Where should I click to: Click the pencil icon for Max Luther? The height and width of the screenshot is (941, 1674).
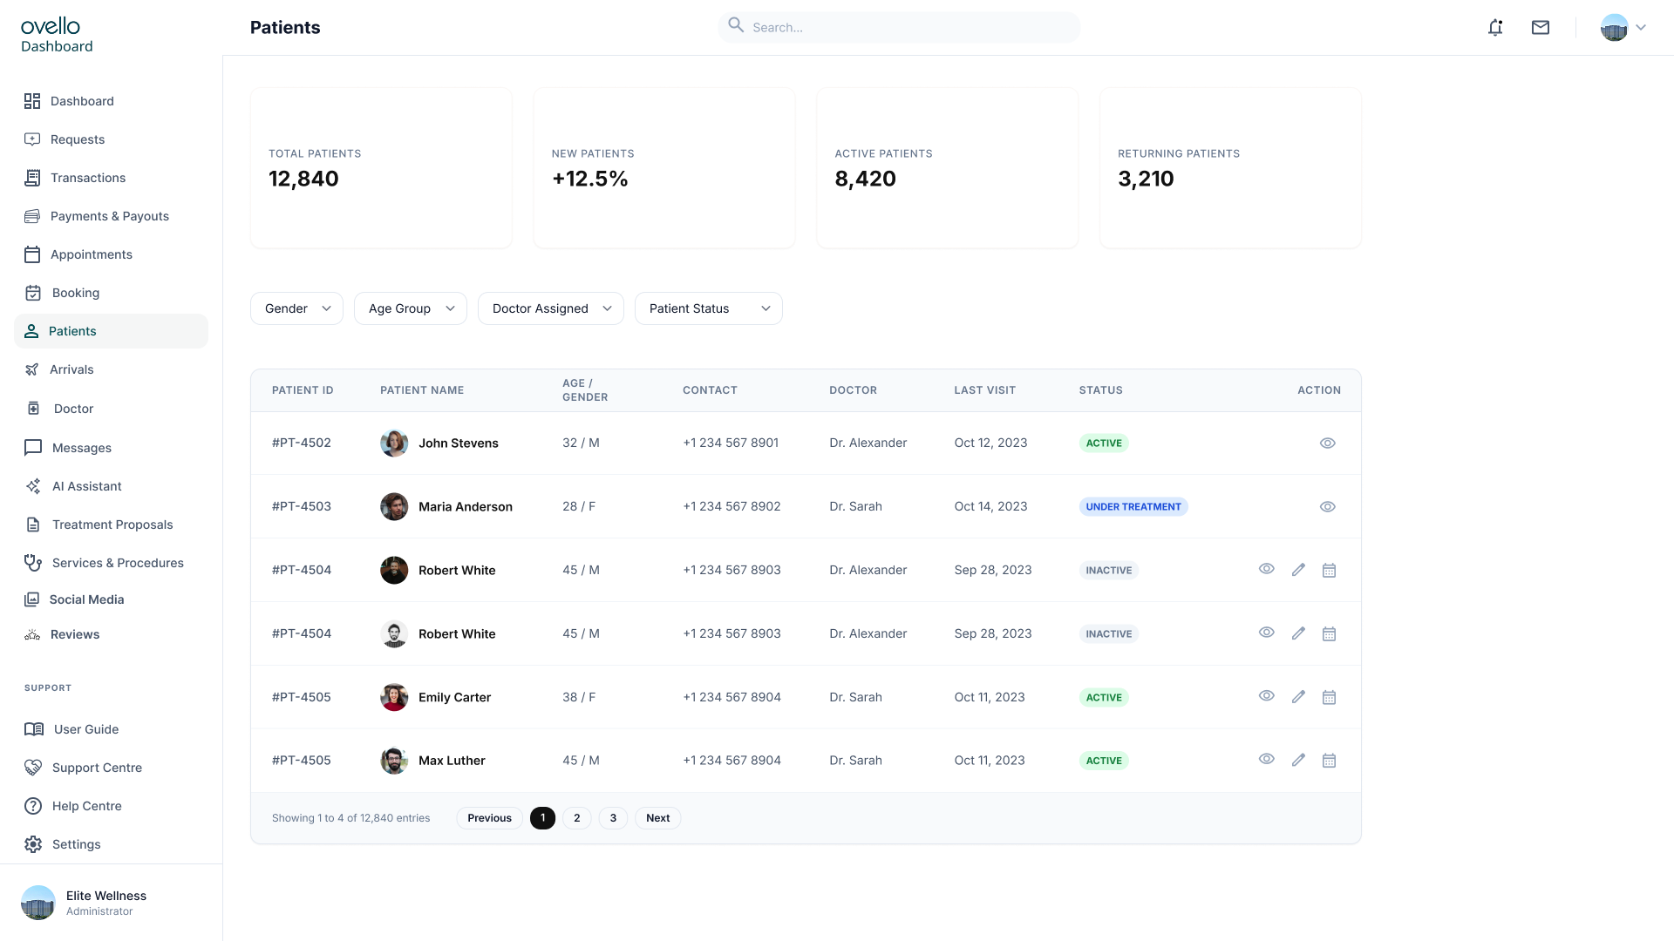(1298, 761)
